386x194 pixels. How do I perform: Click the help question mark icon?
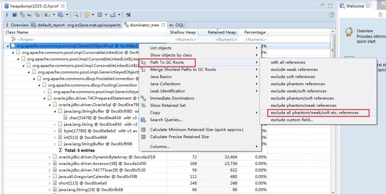332,15
